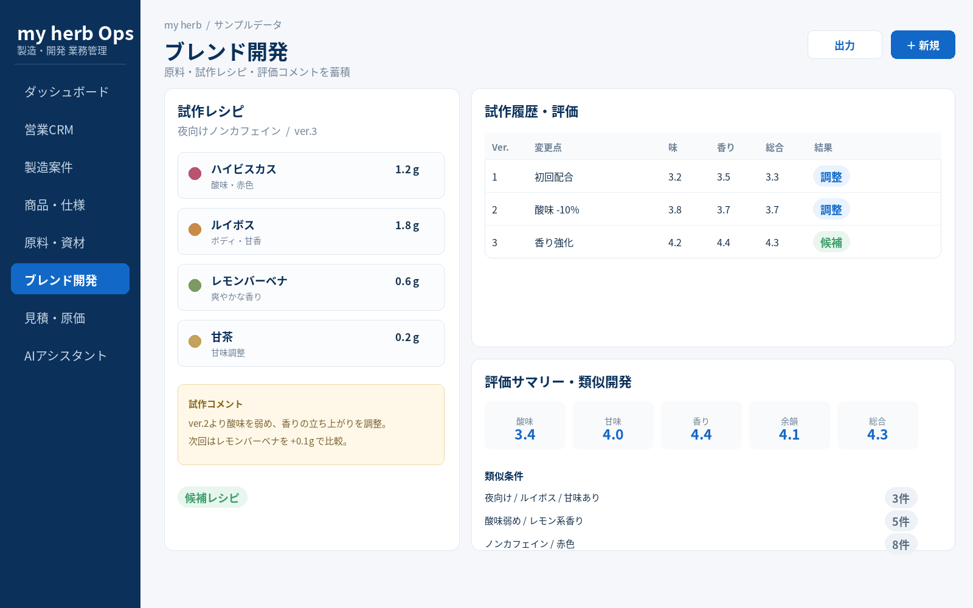This screenshot has height=608, width=973.
Task: Click the Ver. column header
Action: (x=500, y=148)
